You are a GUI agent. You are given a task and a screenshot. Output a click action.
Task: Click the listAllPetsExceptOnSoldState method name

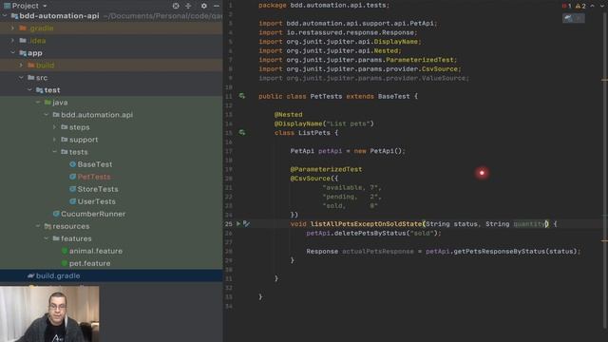(366, 224)
